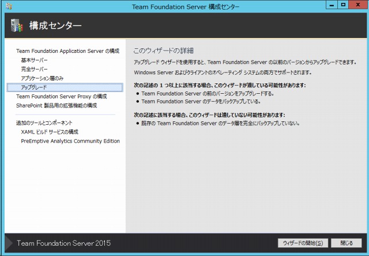Image resolution: width=369 pixels, height=256 pixels.
Task: Click the このウィザードの詳細 heading text
Action: tap(164, 51)
